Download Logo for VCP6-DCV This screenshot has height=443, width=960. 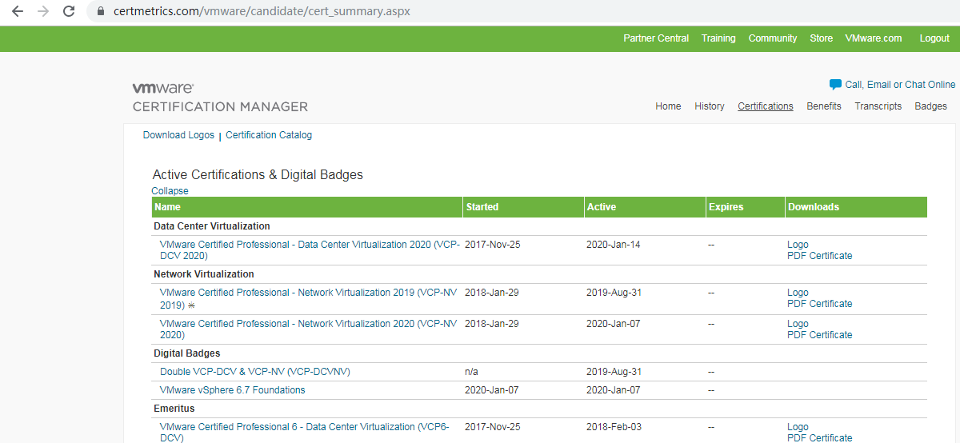[798, 427]
